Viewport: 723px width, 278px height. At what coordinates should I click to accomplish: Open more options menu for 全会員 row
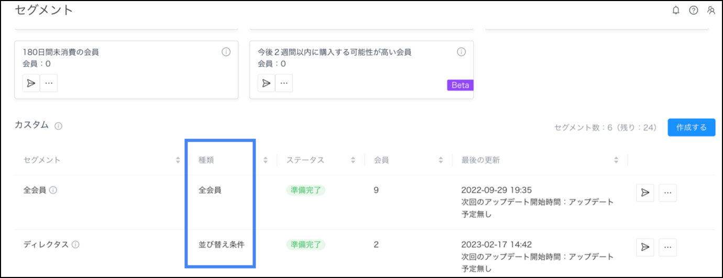point(667,193)
